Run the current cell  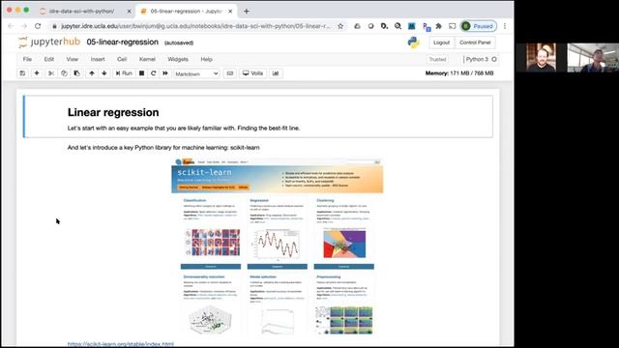point(124,73)
